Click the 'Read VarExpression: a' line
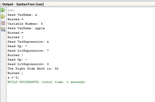The height and width of the screenshot is (102, 155). coord(28,42)
